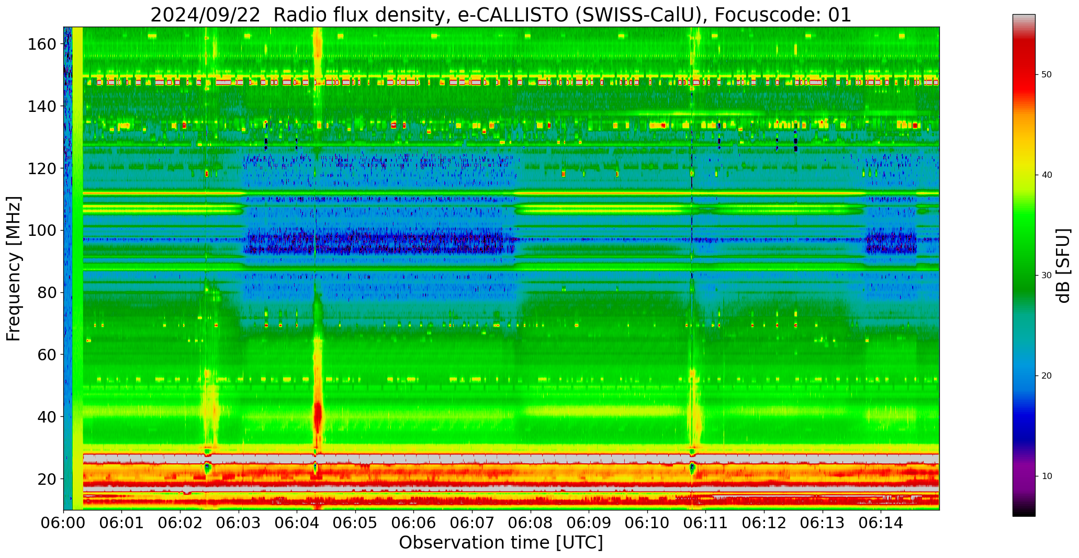Click the colorbar tick label 10
This screenshot has width=1079, height=558.
pos(1047,476)
